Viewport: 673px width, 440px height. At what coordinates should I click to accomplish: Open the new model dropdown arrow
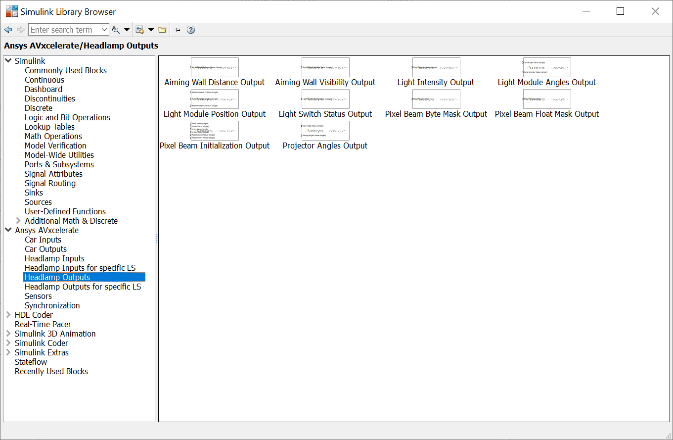pyautogui.click(x=151, y=30)
